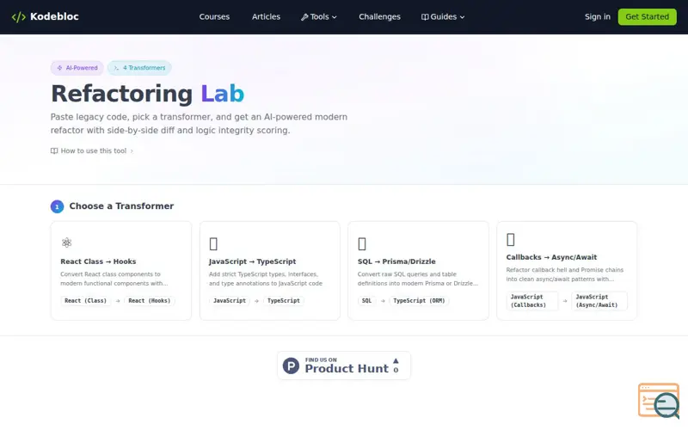Click the React (Class) tag
This screenshot has width=688, height=430.
[x=85, y=301]
